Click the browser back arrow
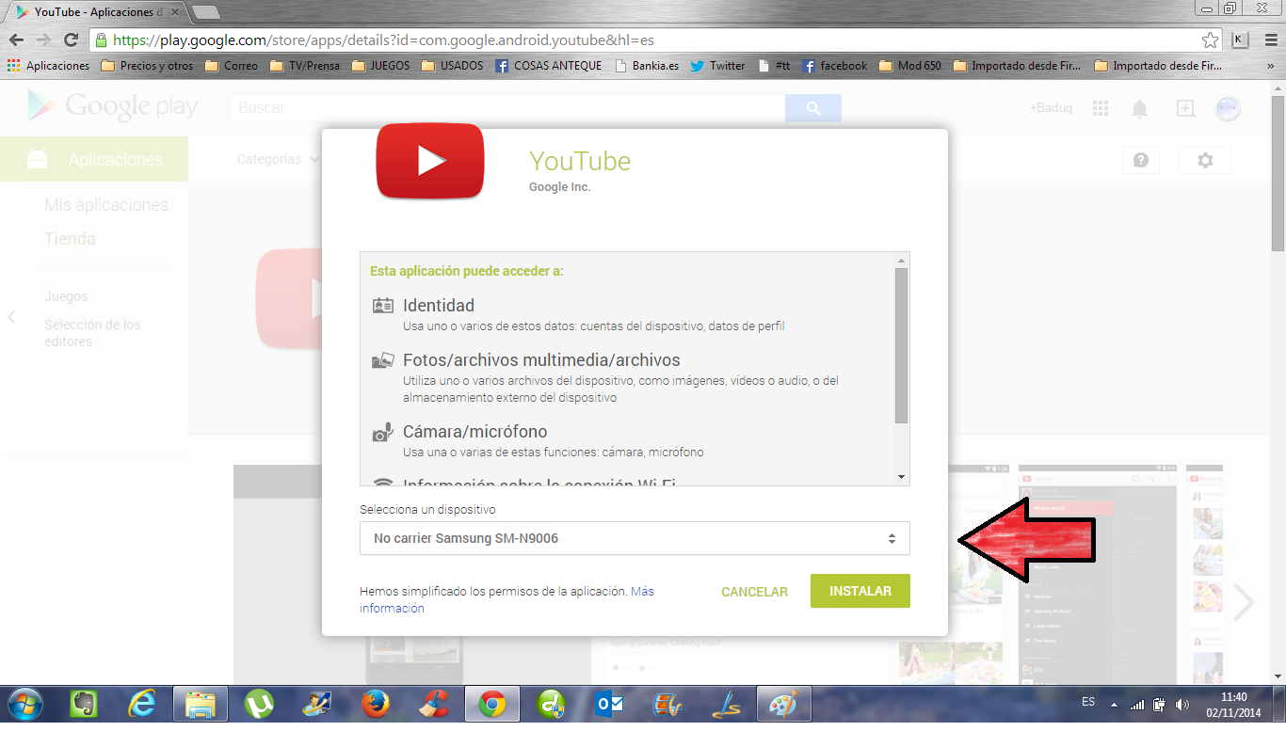Image resolution: width=1286 pixels, height=747 pixels. click(x=16, y=40)
